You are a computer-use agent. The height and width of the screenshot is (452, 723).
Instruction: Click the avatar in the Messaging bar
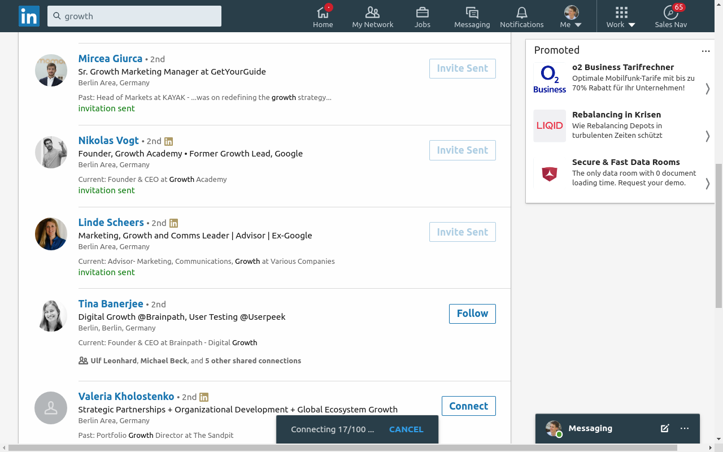[x=554, y=428]
